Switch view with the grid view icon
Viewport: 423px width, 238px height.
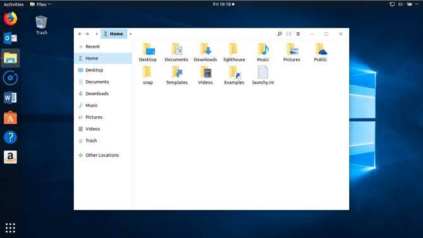[x=289, y=33]
